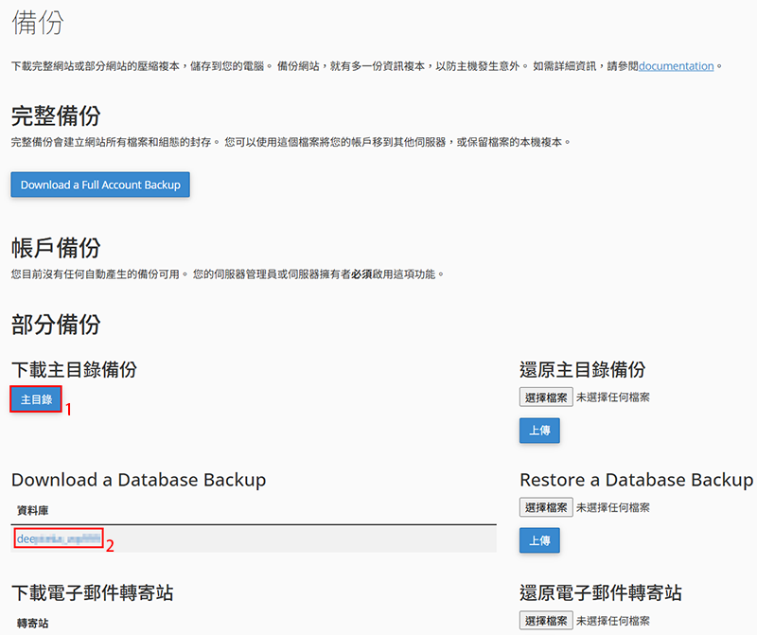Click the 完整備份 section heading
The image size is (757, 635).
point(69,116)
